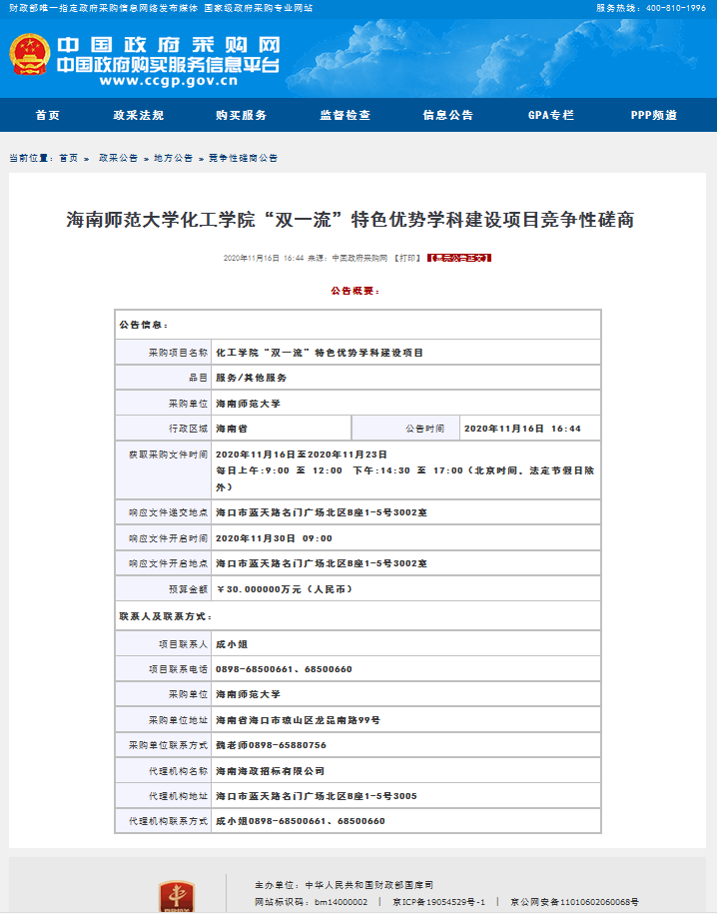717x914 pixels.
Task: Click the budget amount ￥30.000000万元
Action: [285, 589]
